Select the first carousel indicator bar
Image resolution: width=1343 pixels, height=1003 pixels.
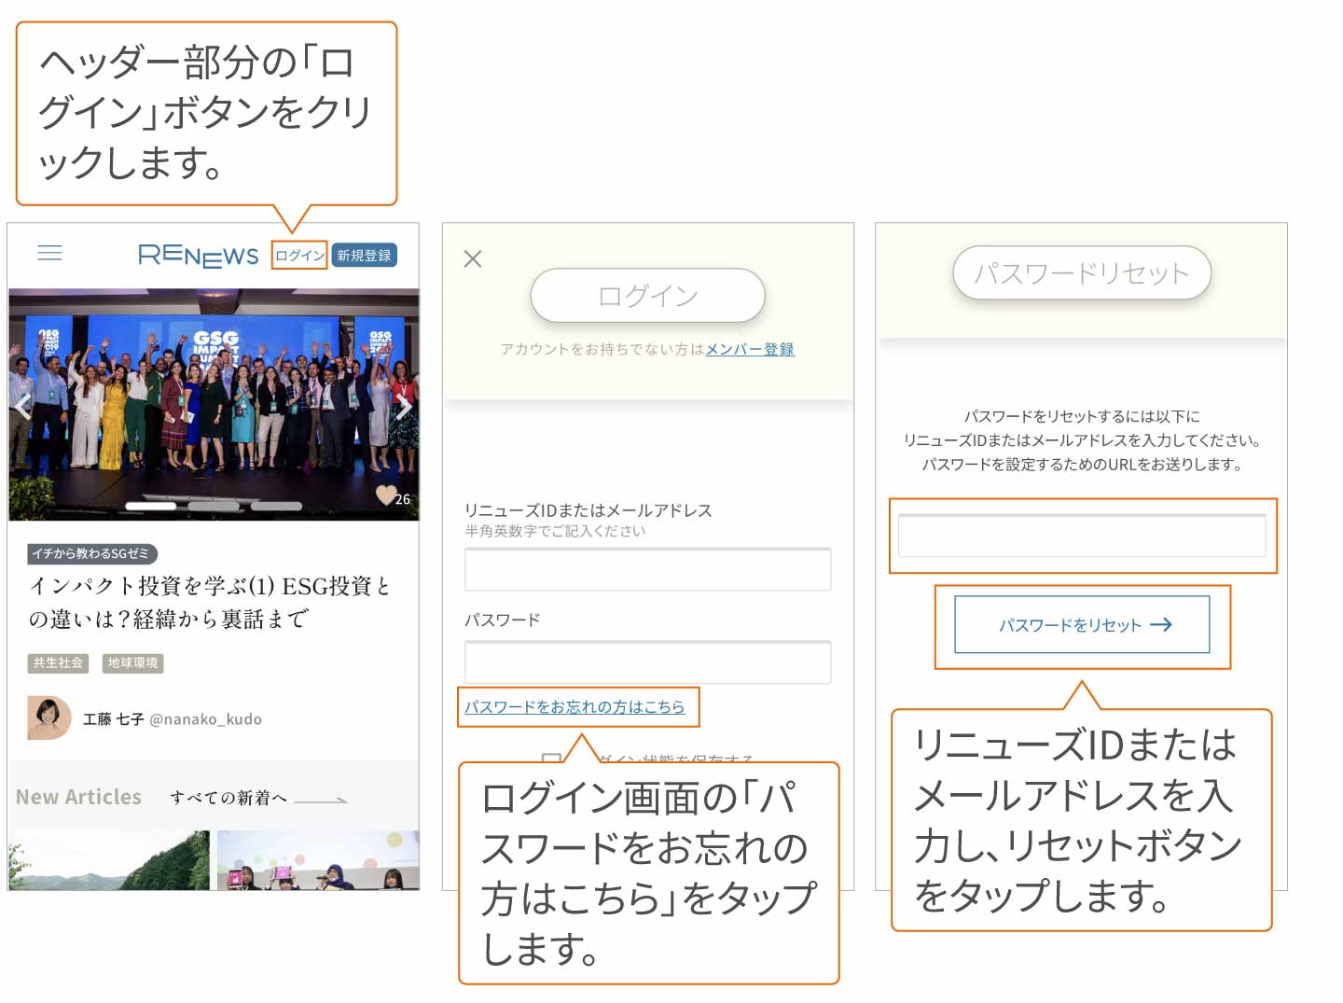pos(150,506)
